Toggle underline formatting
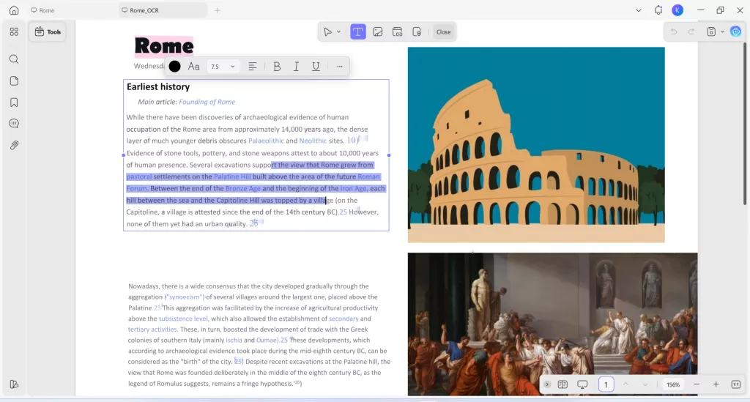This screenshot has height=402, width=750. click(316, 66)
